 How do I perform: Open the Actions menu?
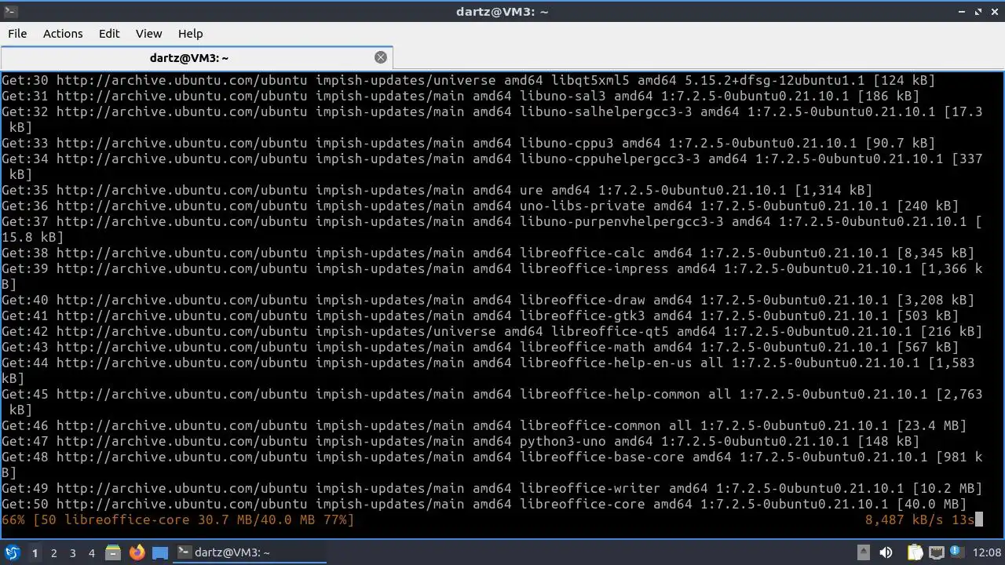[x=63, y=34]
